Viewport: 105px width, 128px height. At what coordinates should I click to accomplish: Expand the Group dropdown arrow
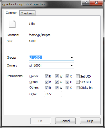(72, 58)
